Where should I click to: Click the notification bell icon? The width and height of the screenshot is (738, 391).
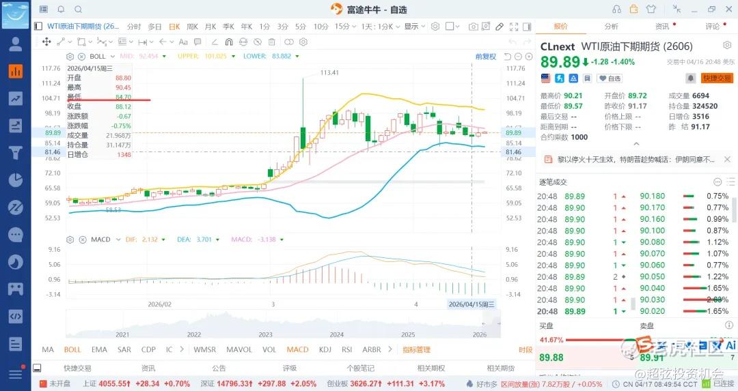[61, 10]
